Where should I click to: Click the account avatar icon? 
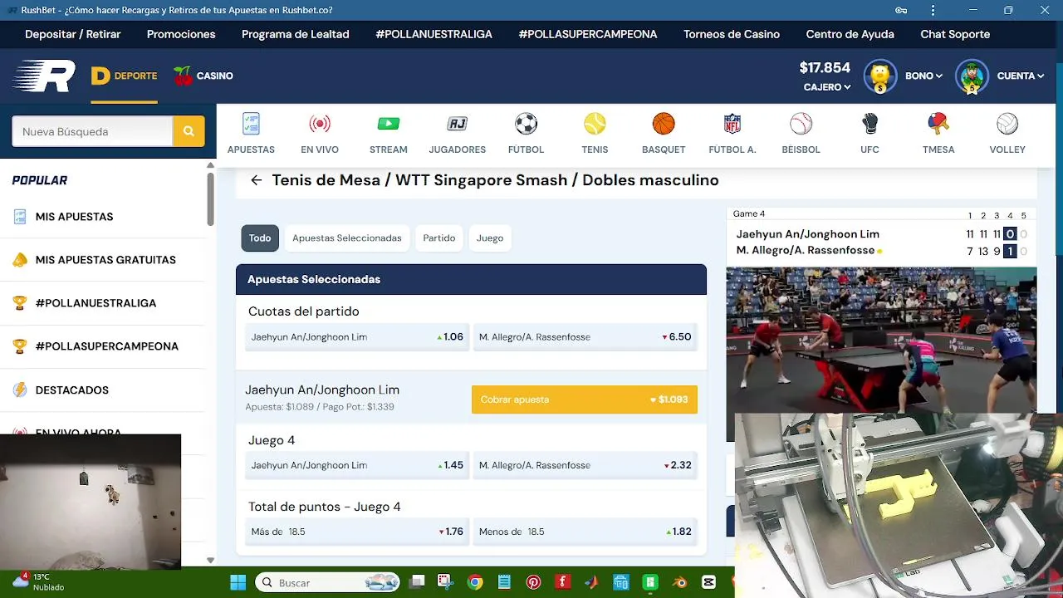pyautogui.click(x=972, y=76)
